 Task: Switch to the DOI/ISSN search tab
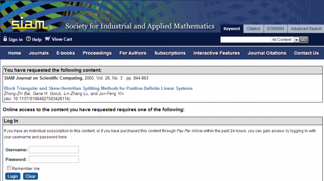[x=275, y=29]
